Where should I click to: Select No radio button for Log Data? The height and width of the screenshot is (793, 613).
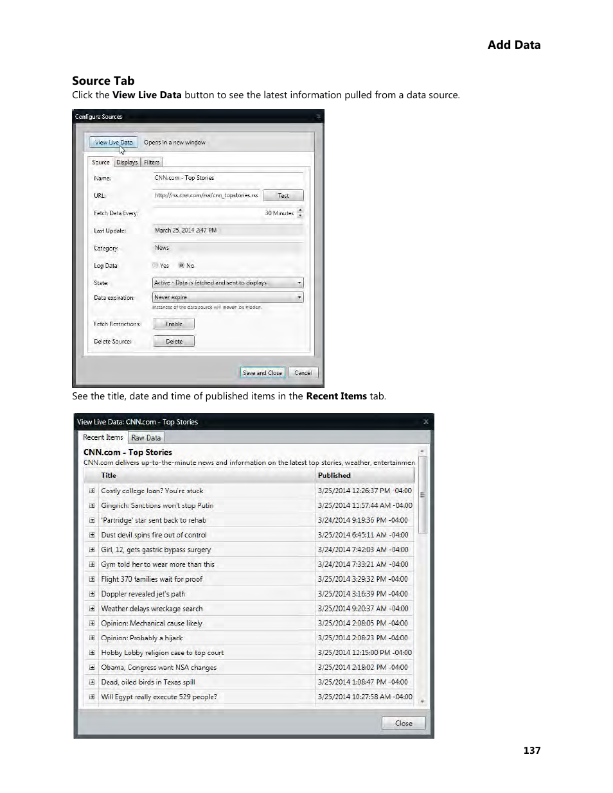182,265
